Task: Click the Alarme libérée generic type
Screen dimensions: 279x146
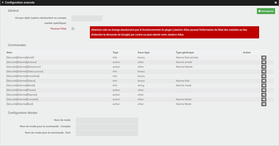Action: (x=184, y=67)
